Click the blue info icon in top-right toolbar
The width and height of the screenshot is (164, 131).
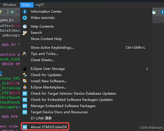click(x=162, y=12)
